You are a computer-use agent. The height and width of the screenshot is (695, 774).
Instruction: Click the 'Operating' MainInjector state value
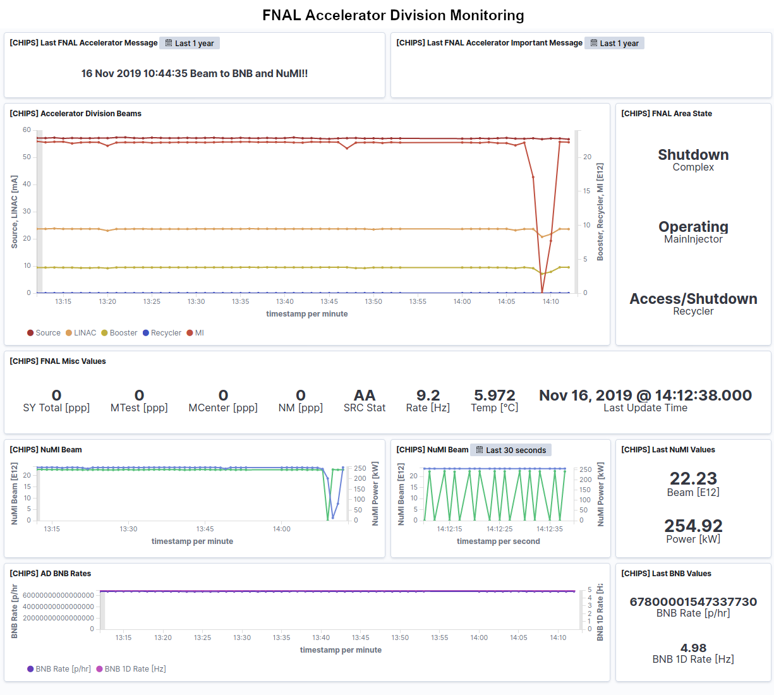(693, 227)
